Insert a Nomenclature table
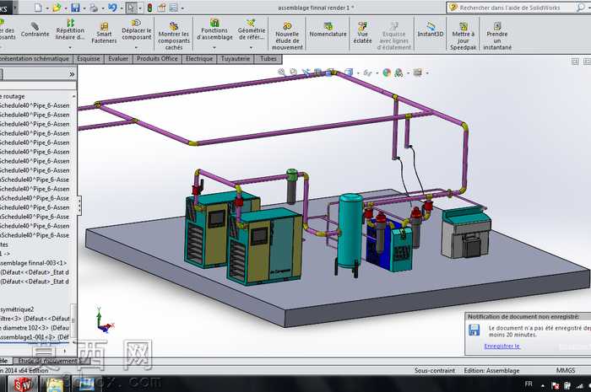This screenshot has width=591, height=392. click(x=328, y=30)
